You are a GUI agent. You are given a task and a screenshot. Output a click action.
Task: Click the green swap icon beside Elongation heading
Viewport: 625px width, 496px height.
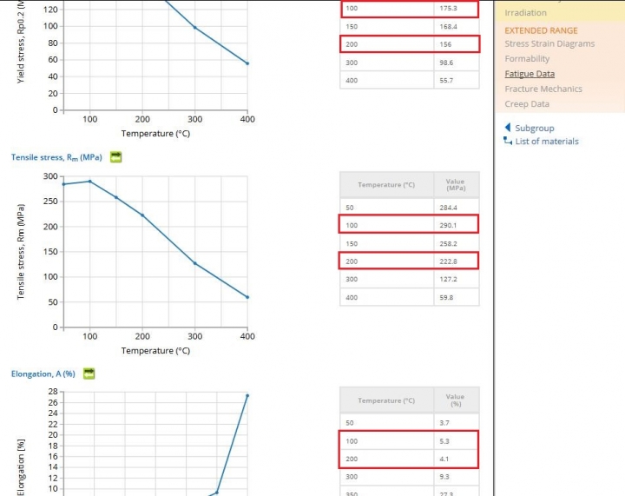point(89,374)
